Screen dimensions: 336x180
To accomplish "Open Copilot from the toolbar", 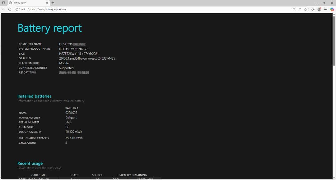I will click(332, 9).
